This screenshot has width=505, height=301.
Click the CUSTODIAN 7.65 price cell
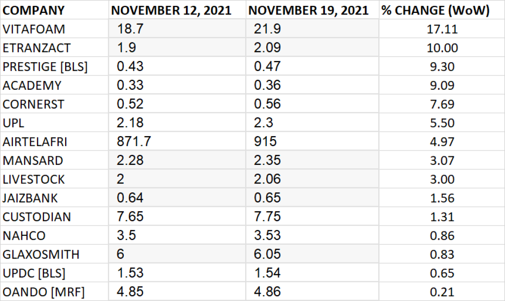point(177,216)
